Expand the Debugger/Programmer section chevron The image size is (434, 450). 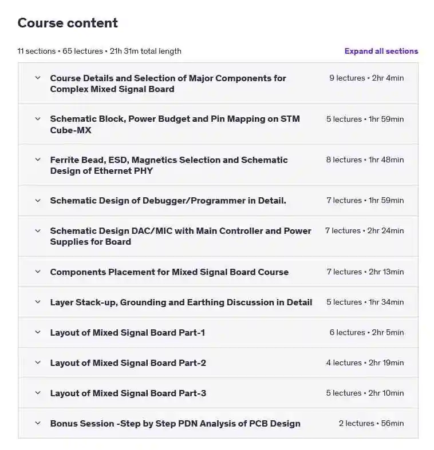point(38,201)
